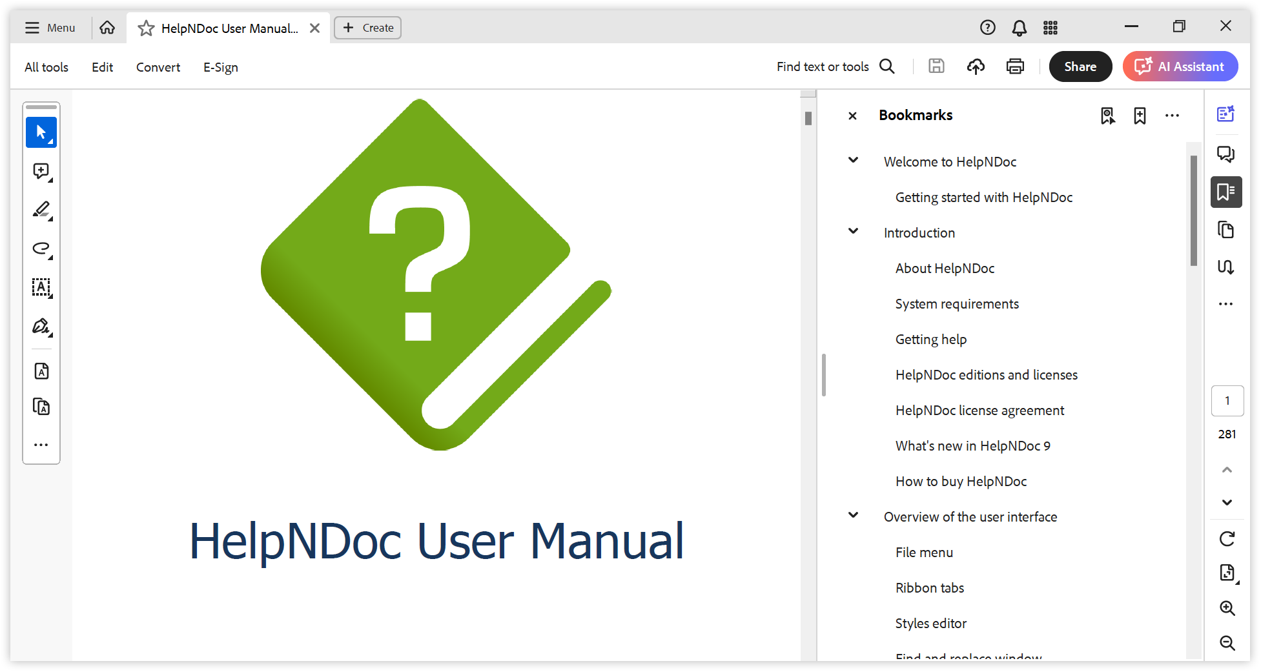Click the home icon
The image size is (1261, 672).
click(x=107, y=27)
